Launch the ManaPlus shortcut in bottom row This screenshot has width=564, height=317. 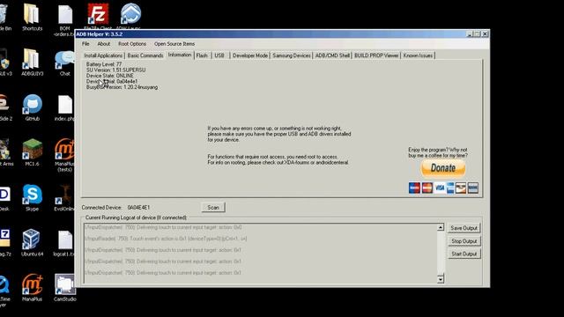point(32,287)
